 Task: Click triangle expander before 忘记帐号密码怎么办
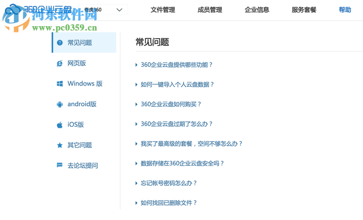pyautogui.click(x=136, y=183)
